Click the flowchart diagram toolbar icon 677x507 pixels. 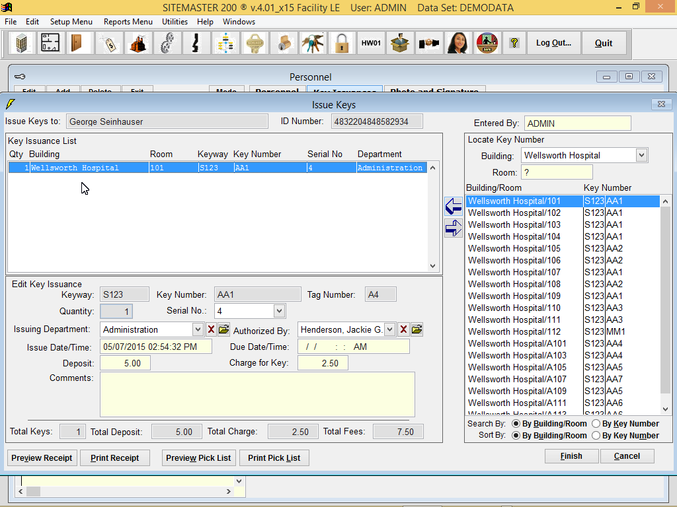[x=225, y=43]
